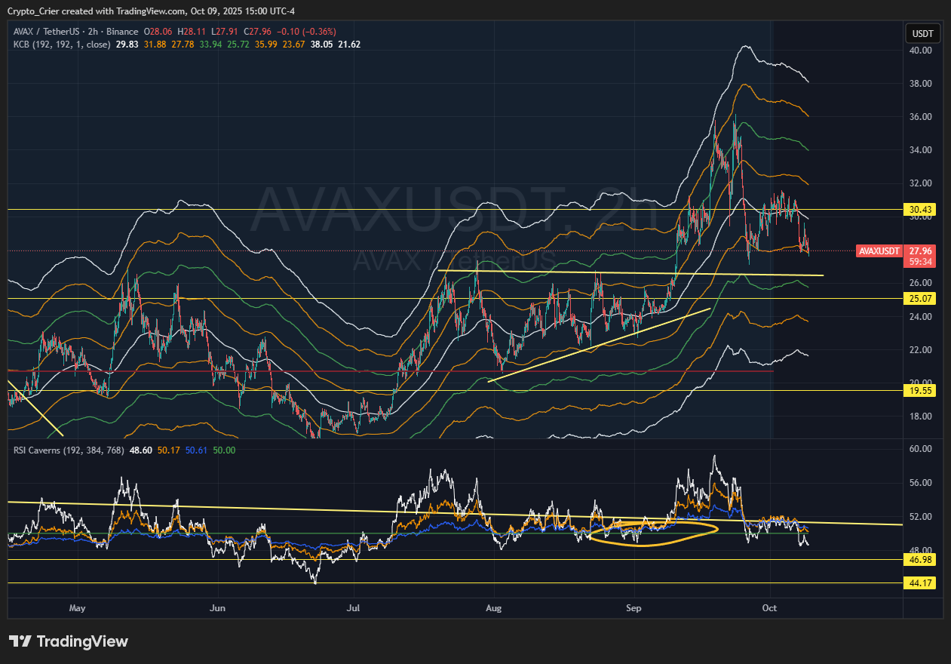Click the Jul label on time axis
951x664 pixels.
point(353,607)
